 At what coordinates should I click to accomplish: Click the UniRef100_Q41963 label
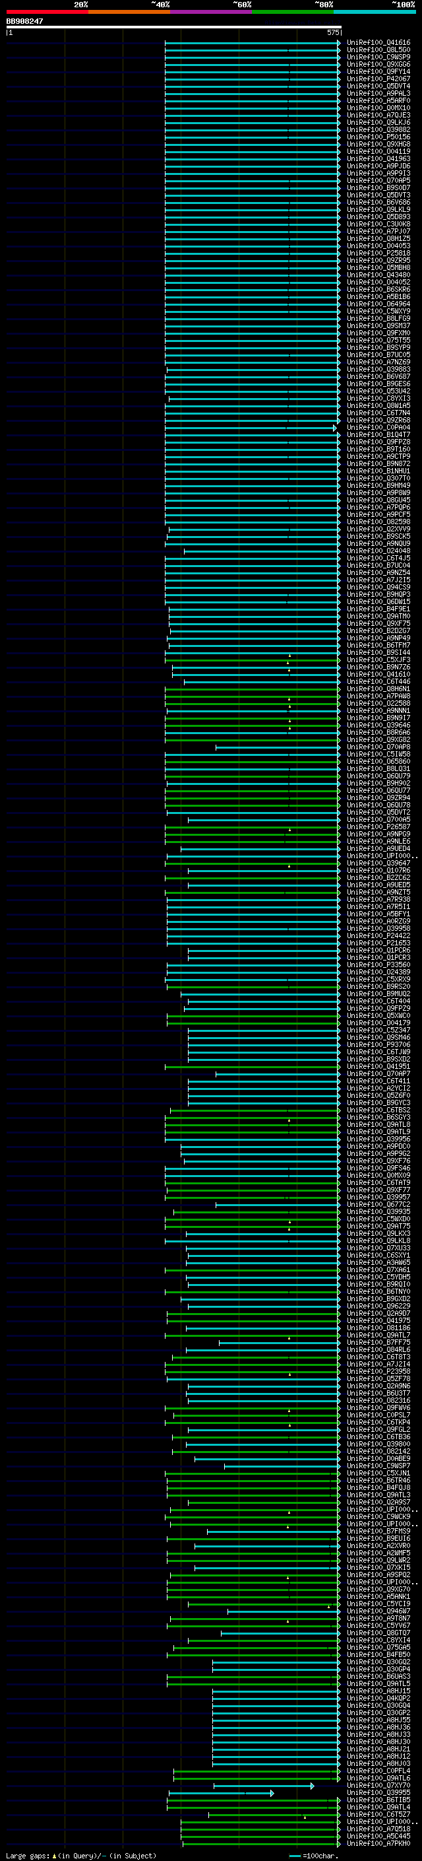click(x=378, y=159)
